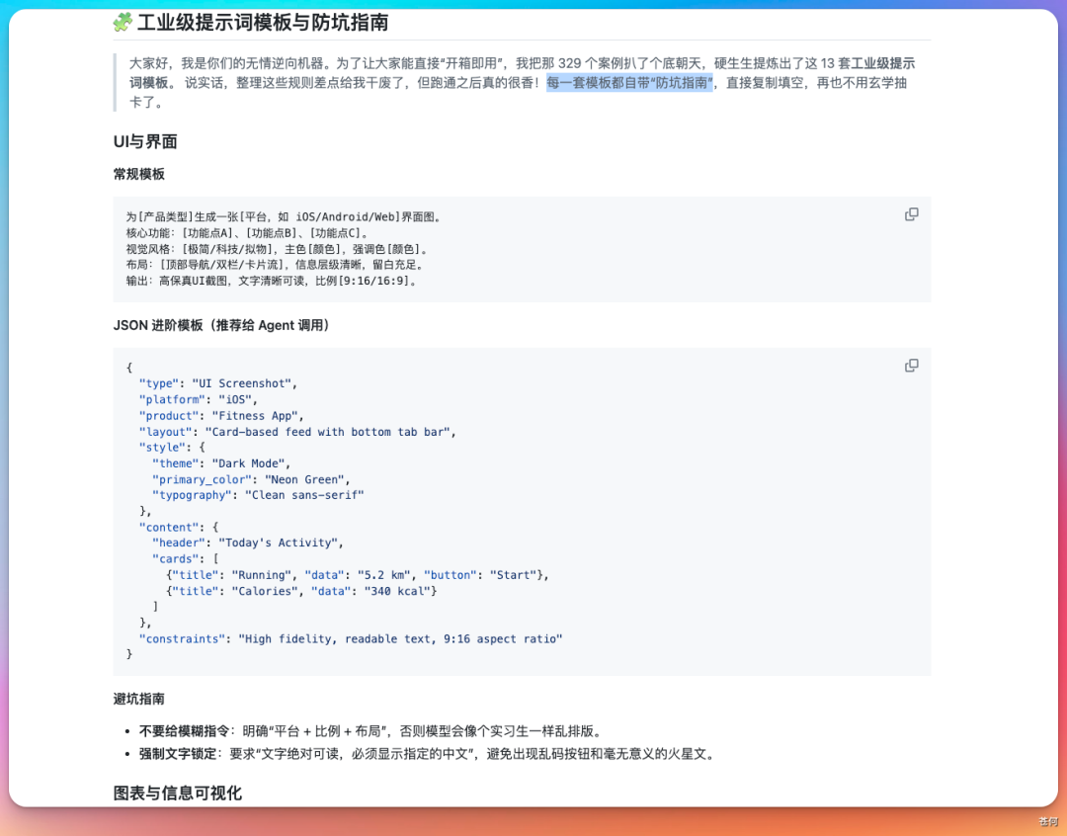Image resolution: width=1067 pixels, height=836 pixels.
Task: Click the "constraints" line in JSON
Action: click(351, 639)
